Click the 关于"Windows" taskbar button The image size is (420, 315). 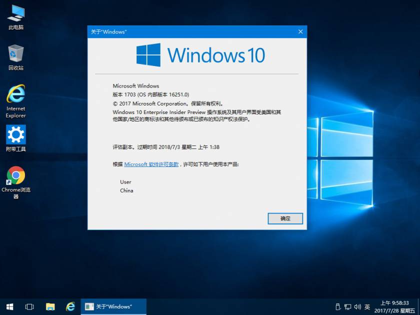pyautogui.click(x=113, y=306)
